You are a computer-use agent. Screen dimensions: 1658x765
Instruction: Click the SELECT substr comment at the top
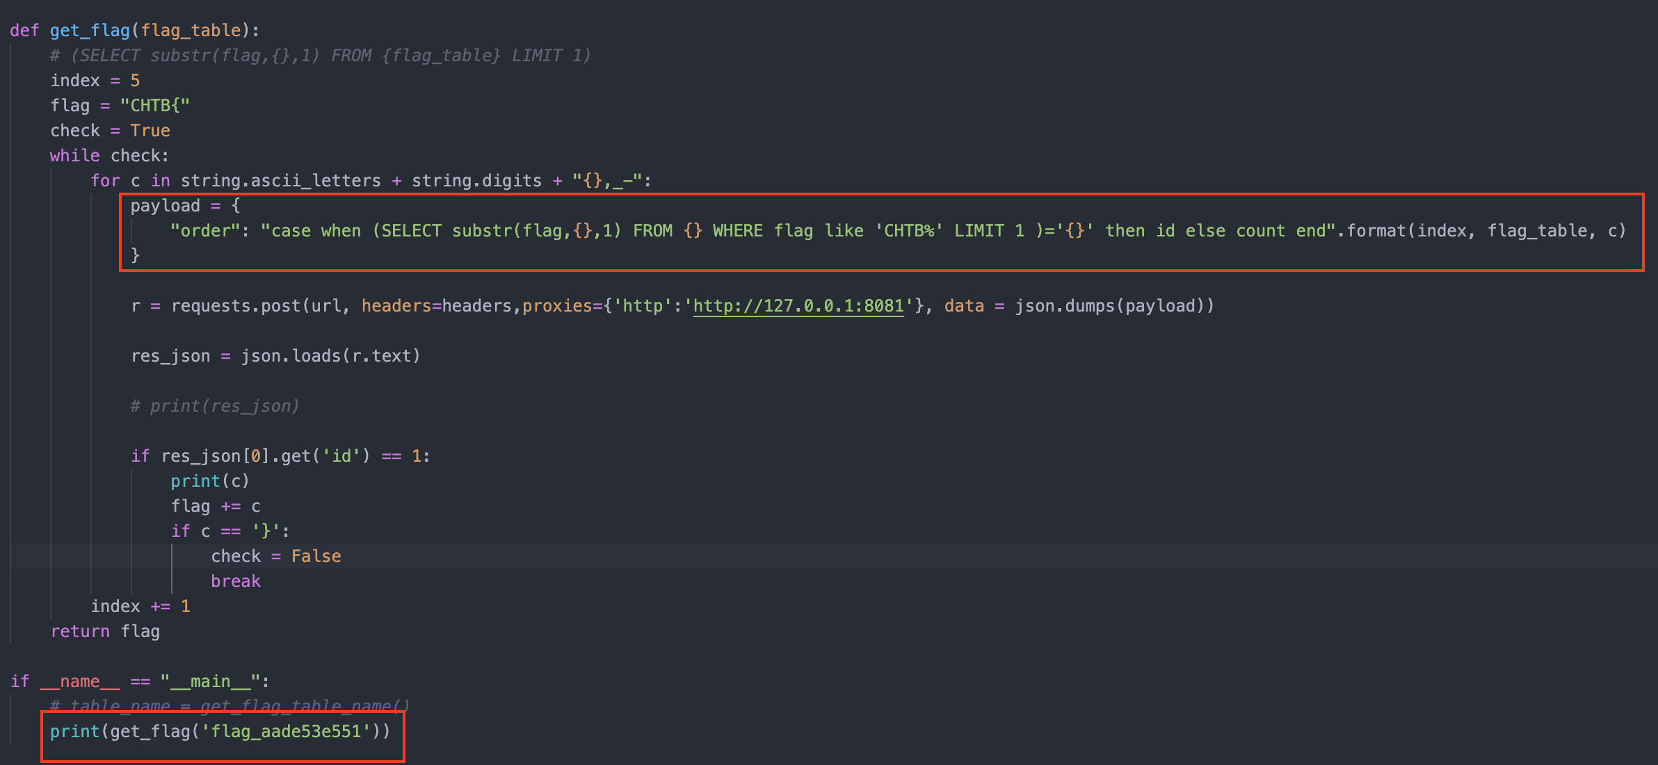pyautogui.click(x=321, y=56)
